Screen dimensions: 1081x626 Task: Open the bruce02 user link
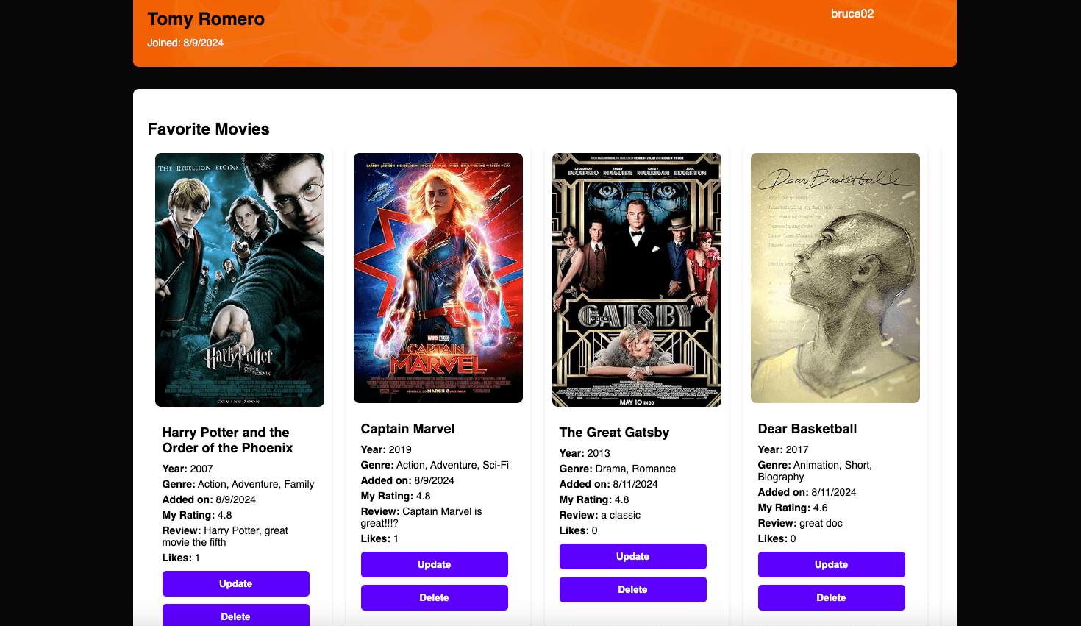[852, 13]
